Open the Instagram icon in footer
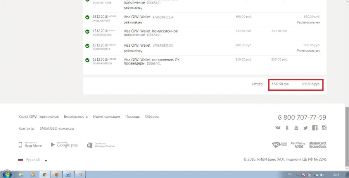Viewport: 349px width, 178px height. (x=324, y=128)
